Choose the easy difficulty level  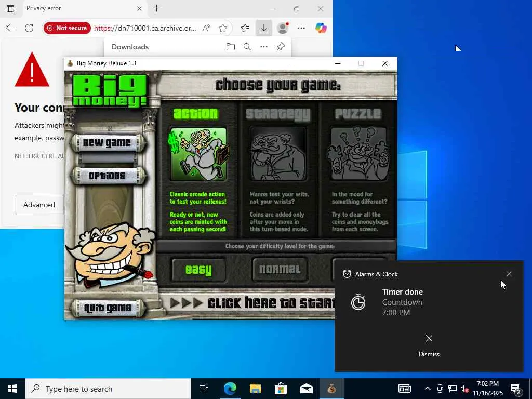tap(198, 270)
